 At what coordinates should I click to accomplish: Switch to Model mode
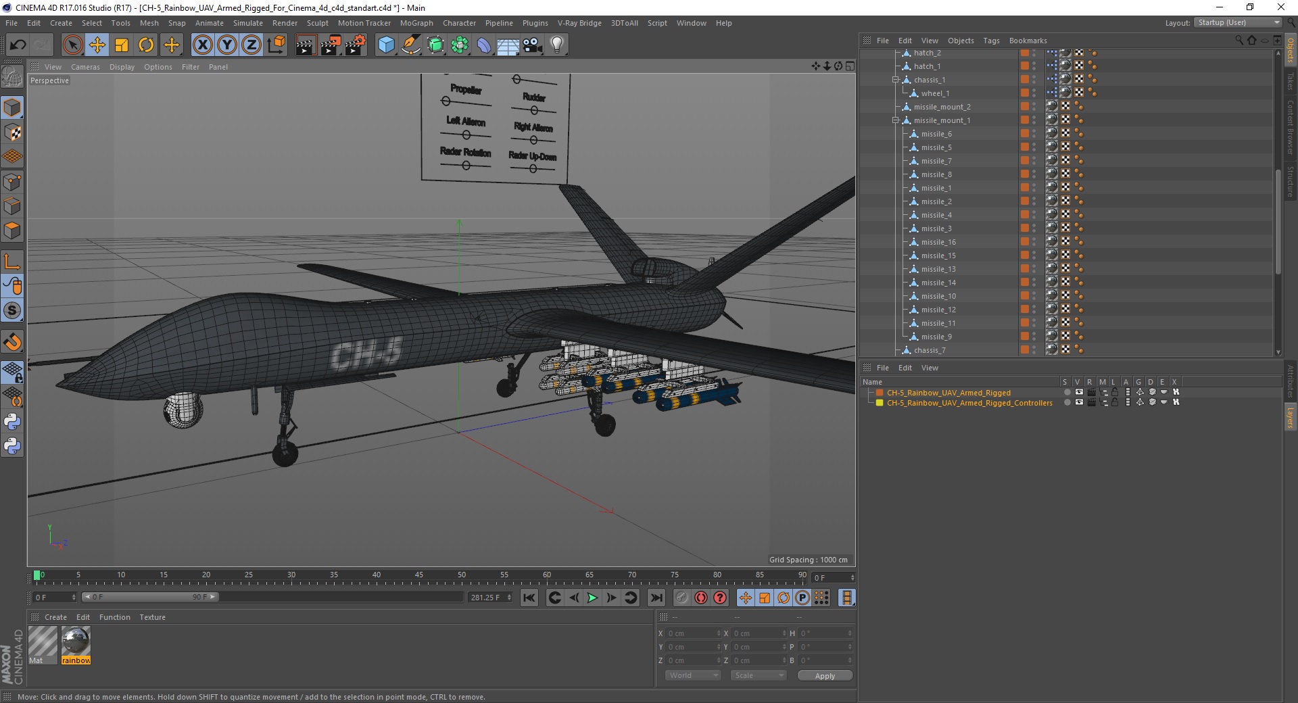point(12,108)
